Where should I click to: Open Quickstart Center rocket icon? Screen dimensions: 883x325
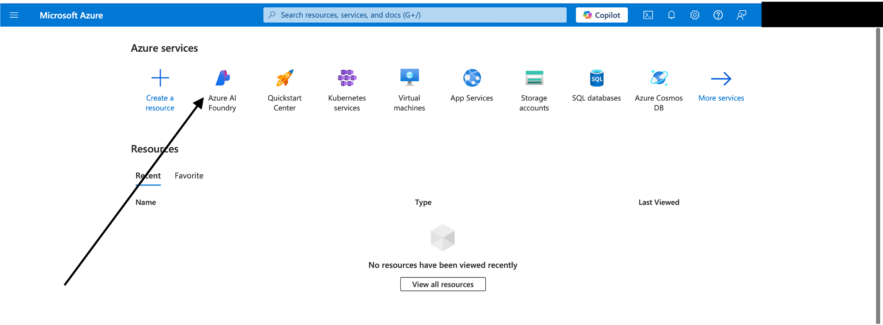pyautogui.click(x=285, y=78)
